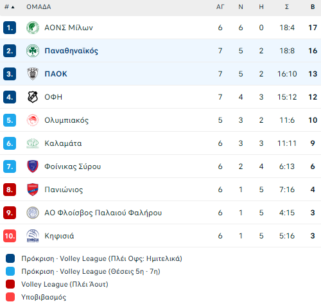Image resolution: width=321 pixels, height=304 pixels.
Task: Click the dark blue Ημιτελικά legend swatch
Action: [x=10, y=258]
